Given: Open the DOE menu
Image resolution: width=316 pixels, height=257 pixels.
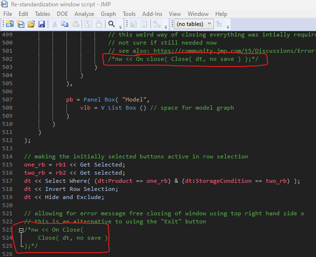Looking at the screenshot, I should 62,14.
